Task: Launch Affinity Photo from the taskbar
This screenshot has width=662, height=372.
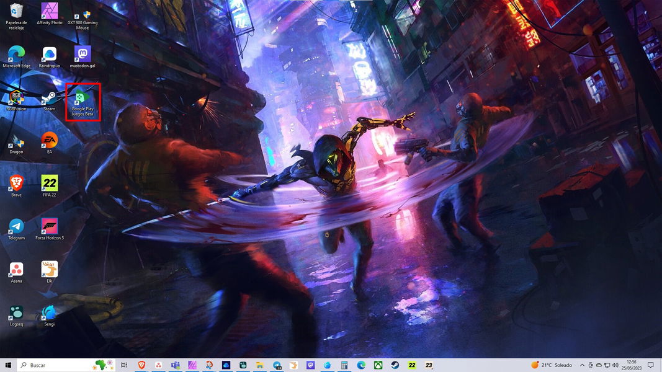Action: click(192, 365)
